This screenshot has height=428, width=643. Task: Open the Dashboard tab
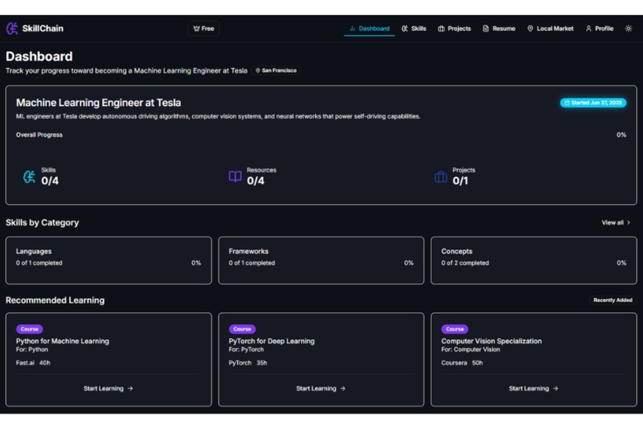point(369,28)
